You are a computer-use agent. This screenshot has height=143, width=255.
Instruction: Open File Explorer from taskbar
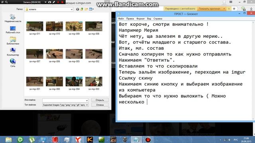8,139
